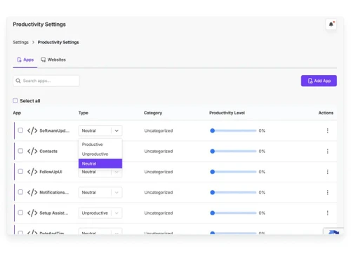Adjust FollowUpUI productivity level slider

pos(233,172)
